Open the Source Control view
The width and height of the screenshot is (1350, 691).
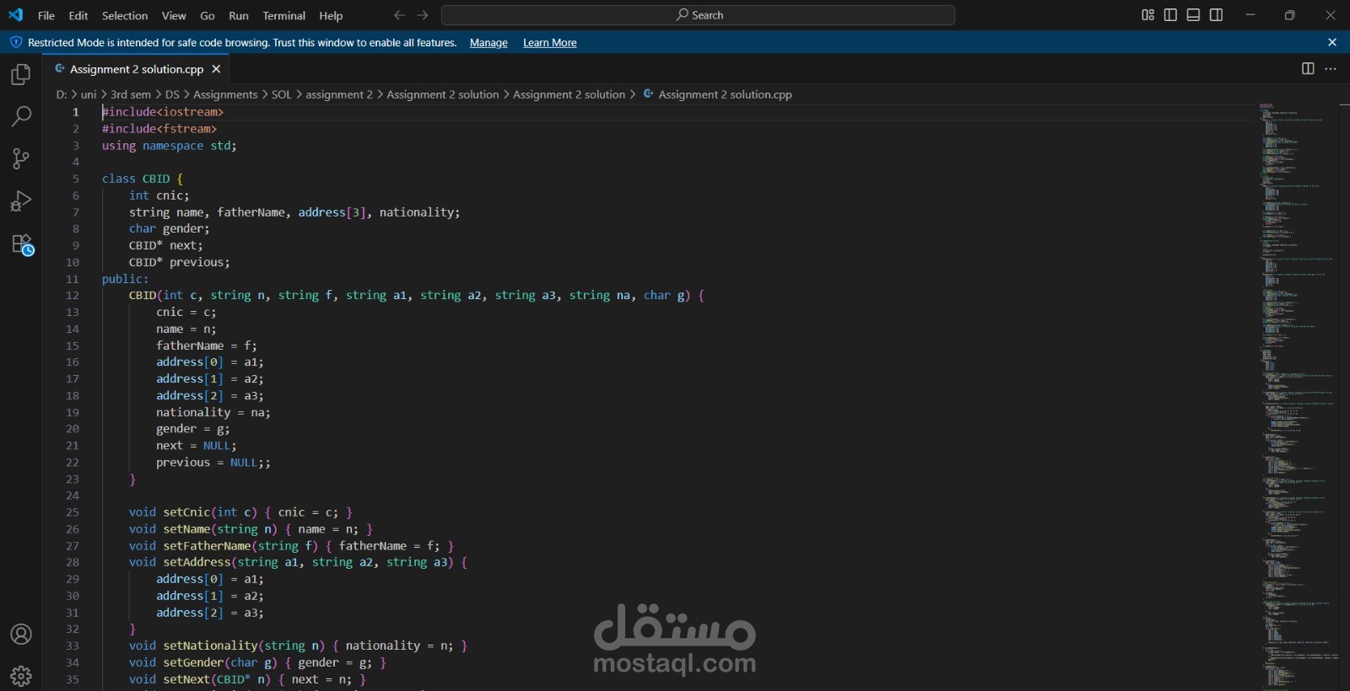click(x=21, y=158)
